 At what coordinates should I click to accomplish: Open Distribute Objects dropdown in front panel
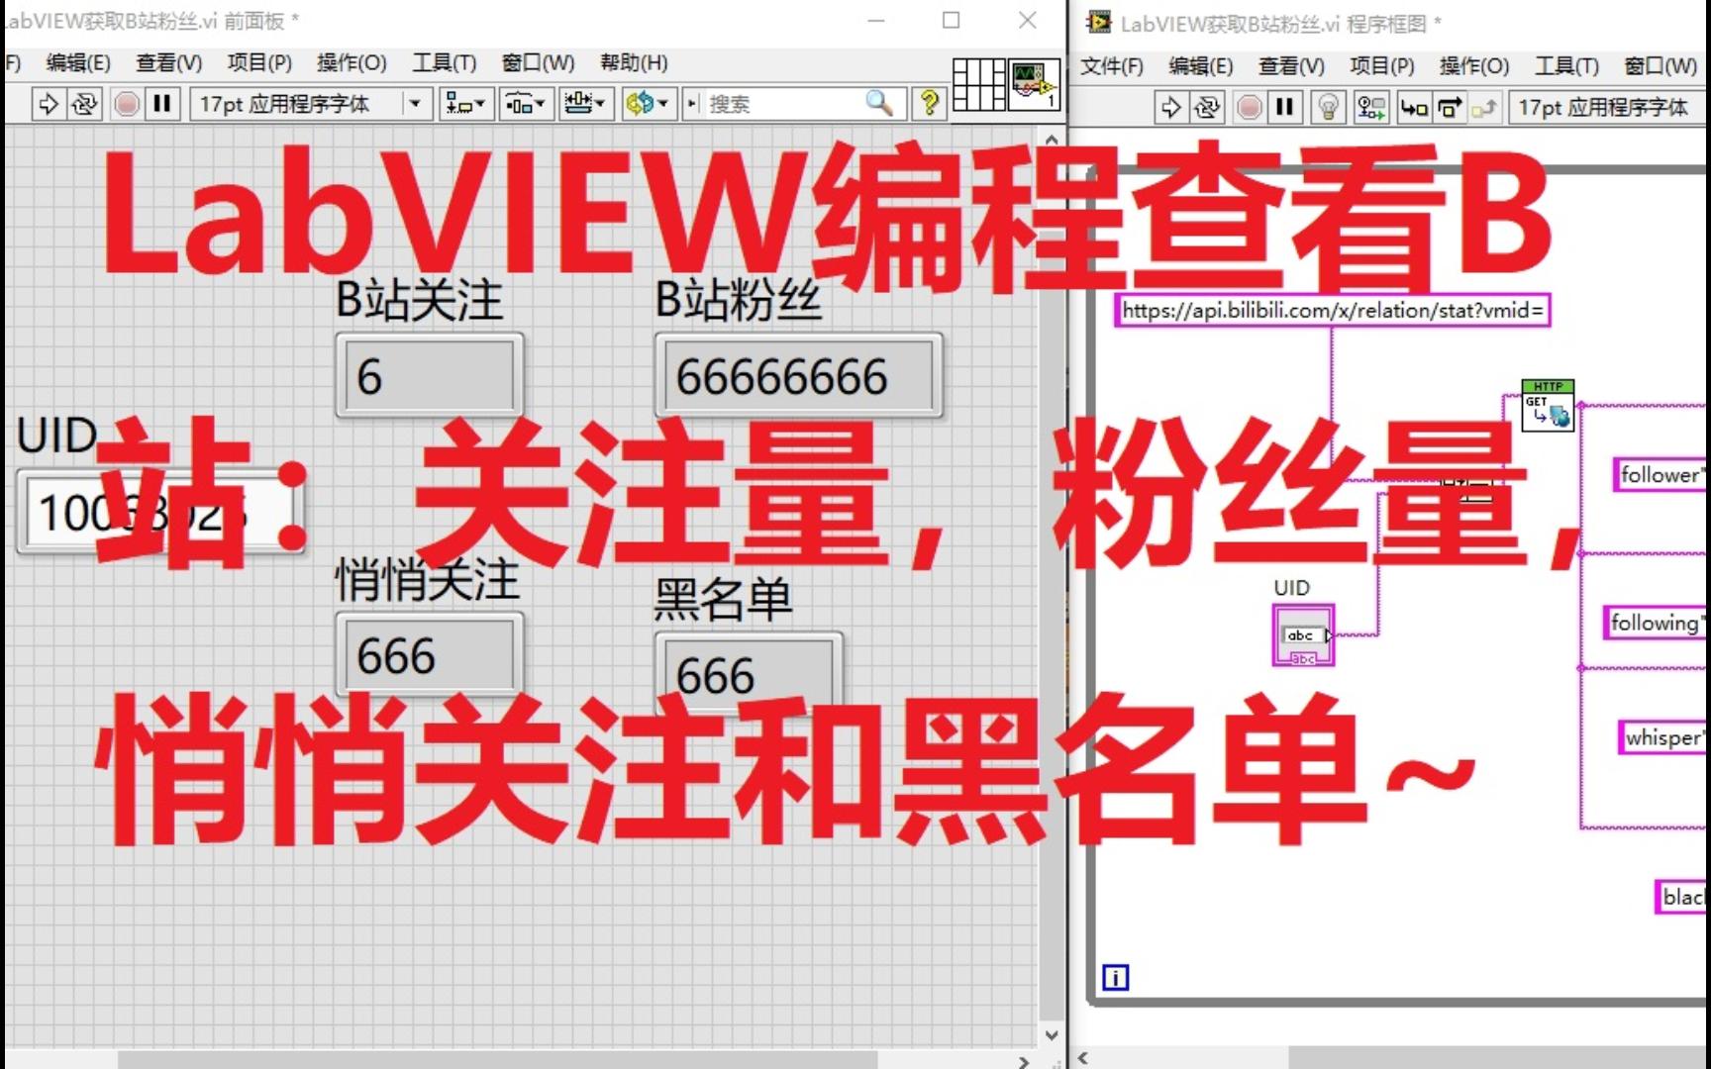tap(525, 103)
